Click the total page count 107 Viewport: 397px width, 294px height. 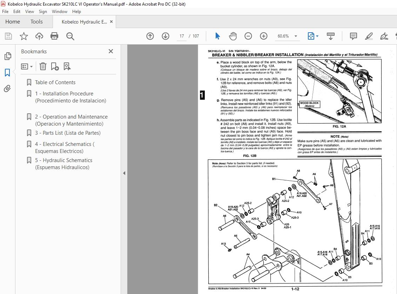coord(196,36)
